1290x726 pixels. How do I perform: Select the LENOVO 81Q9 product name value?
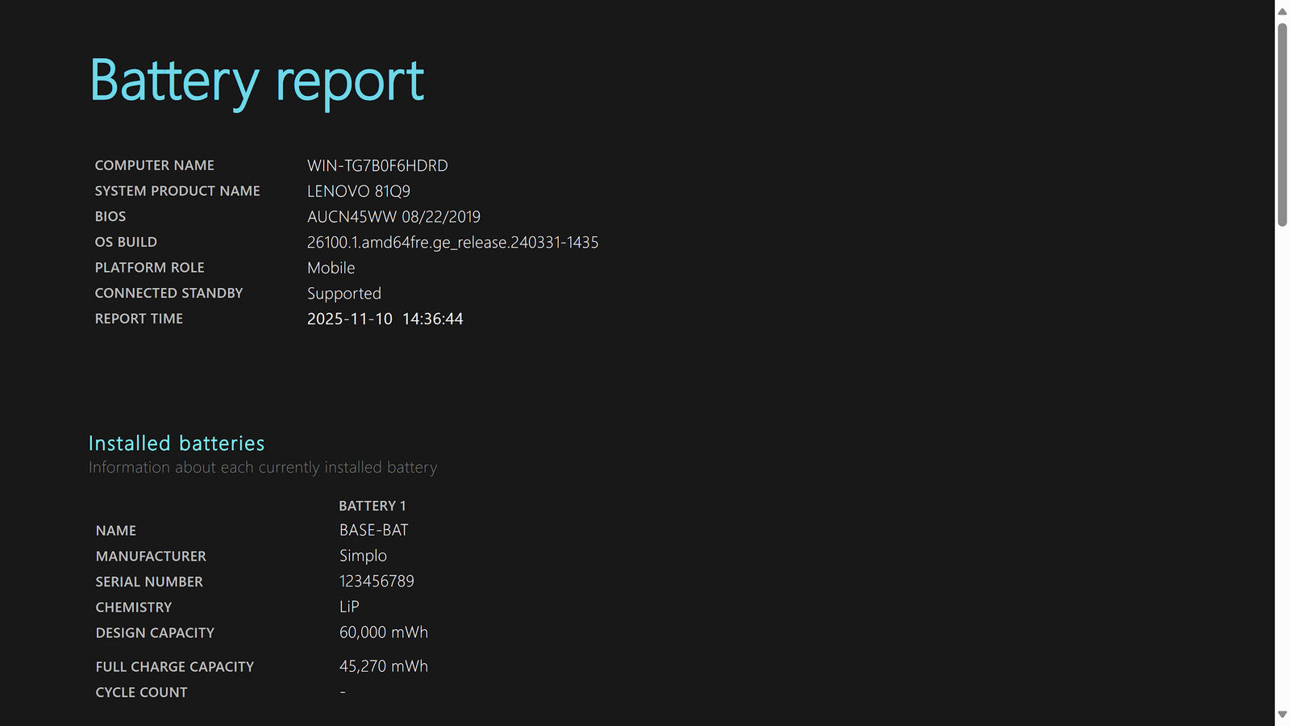coord(359,191)
